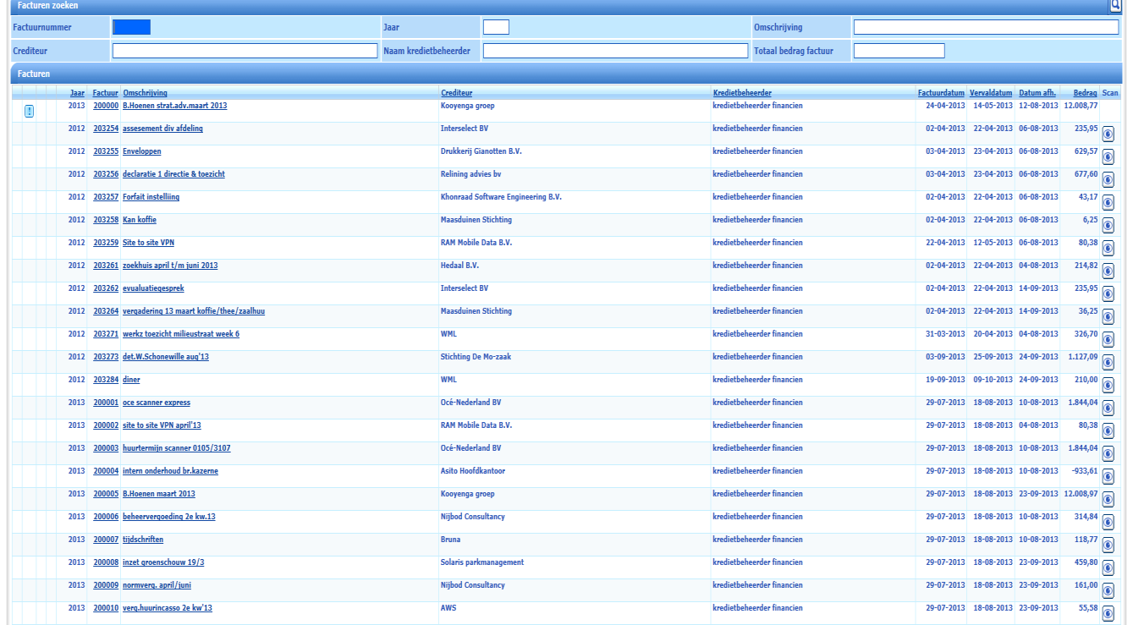Open scan icon for invoice 200010
The image size is (1133, 625).
click(x=1108, y=613)
